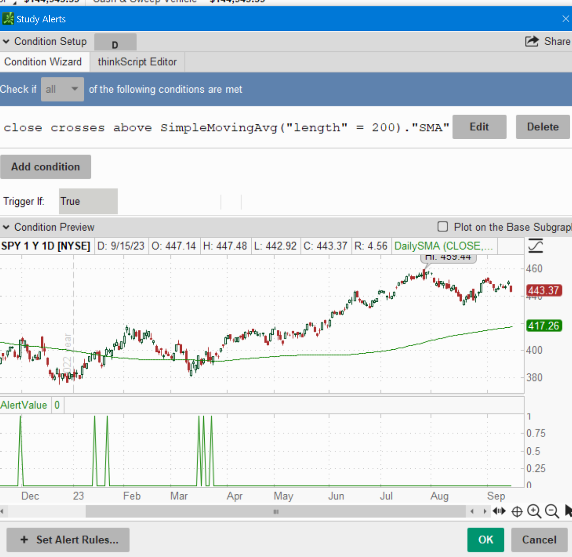Click the AlertValue label
The width and height of the screenshot is (572, 557).
tap(24, 405)
